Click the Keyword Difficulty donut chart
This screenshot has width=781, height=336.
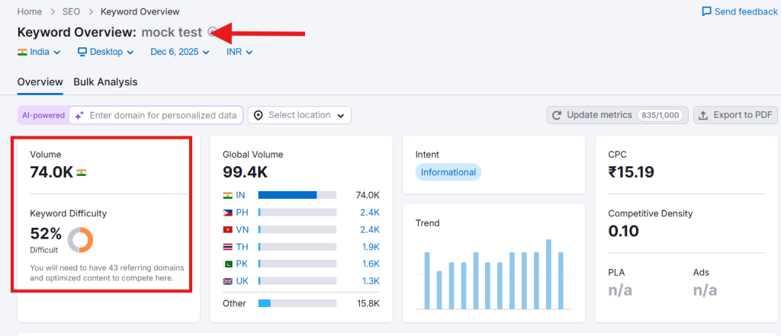point(80,240)
